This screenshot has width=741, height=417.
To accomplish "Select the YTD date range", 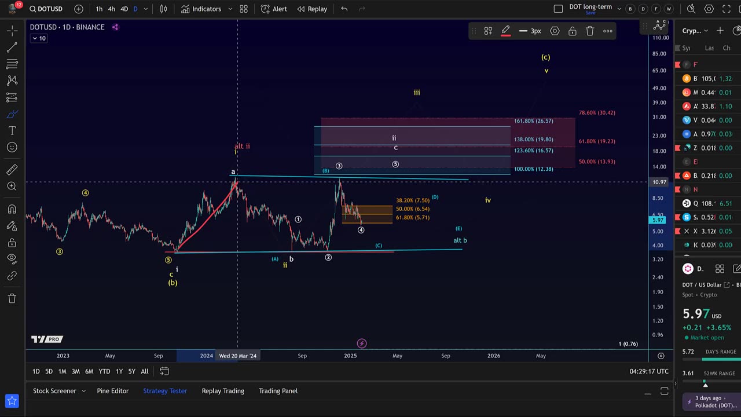I will click(x=104, y=371).
